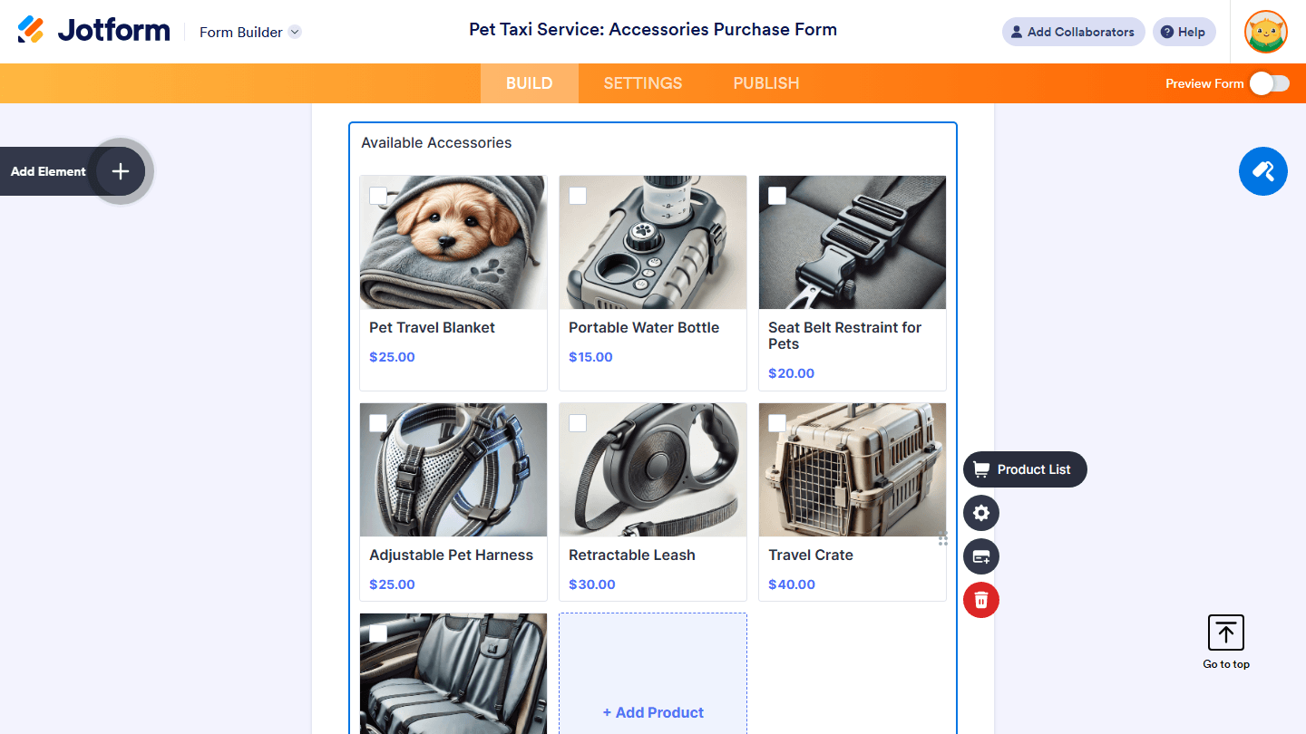Image resolution: width=1306 pixels, height=734 pixels.
Task: Toggle the Preview Form switch
Action: click(1269, 83)
